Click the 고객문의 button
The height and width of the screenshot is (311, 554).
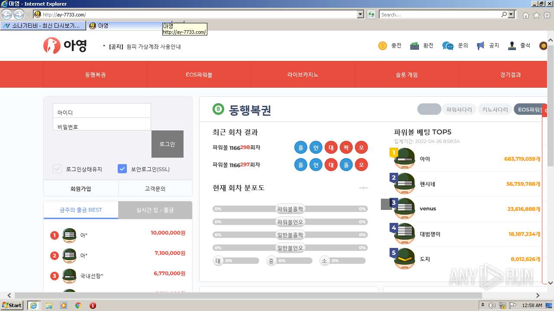pos(155,188)
